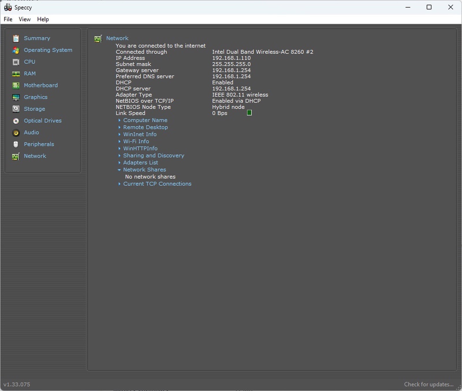Click the Enabled via DHCP value
This screenshot has width=462, height=391.
(236, 101)
